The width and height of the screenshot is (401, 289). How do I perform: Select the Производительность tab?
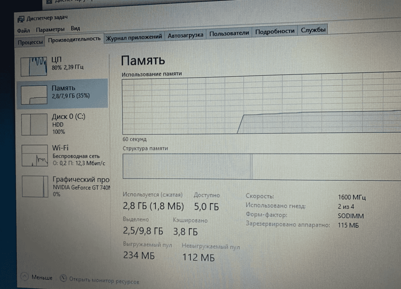[x=75, y=39]
